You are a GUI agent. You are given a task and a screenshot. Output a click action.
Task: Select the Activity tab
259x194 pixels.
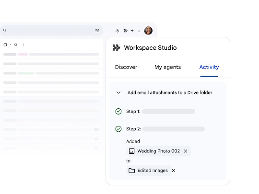pyautogui.click(x=209, y=67)
